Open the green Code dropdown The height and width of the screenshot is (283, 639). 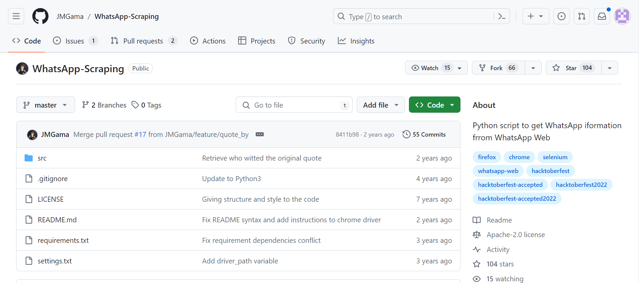point(434,105)
